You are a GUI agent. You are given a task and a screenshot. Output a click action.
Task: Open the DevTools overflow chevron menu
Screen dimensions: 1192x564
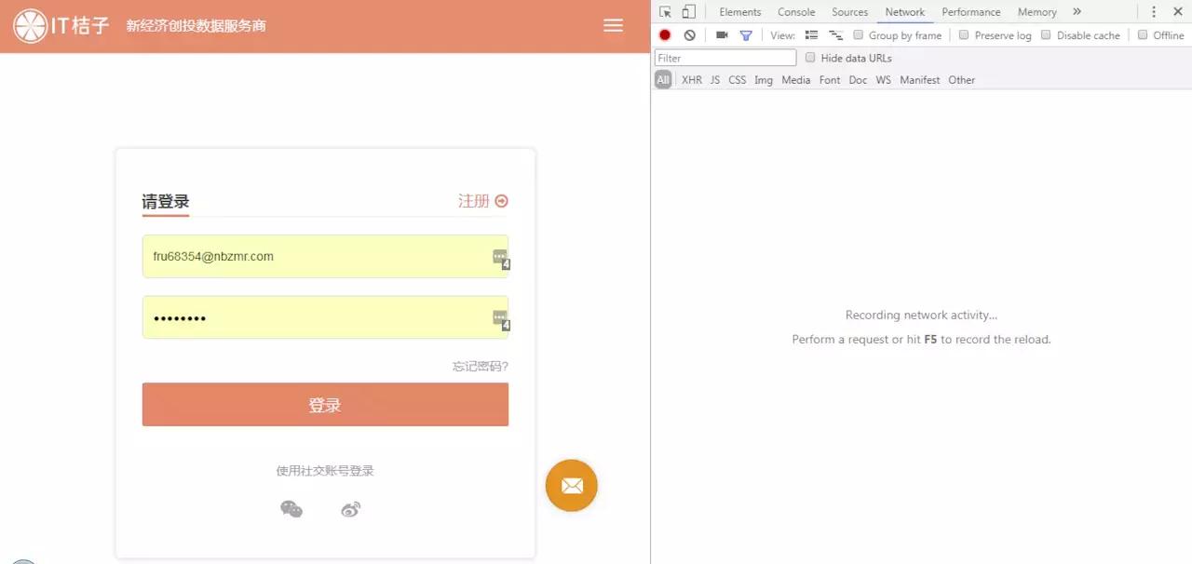(x=1077, y=11)
